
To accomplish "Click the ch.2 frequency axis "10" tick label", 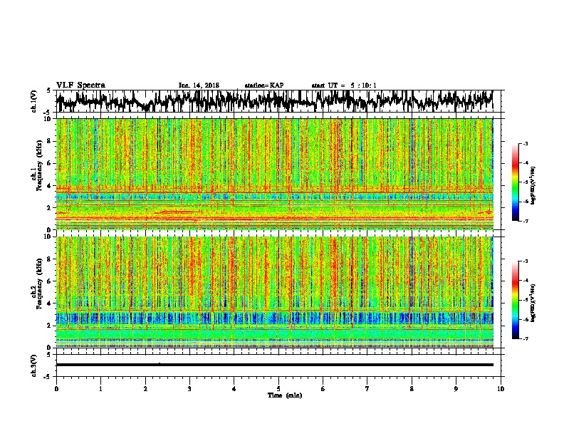I will pos(48,237).
